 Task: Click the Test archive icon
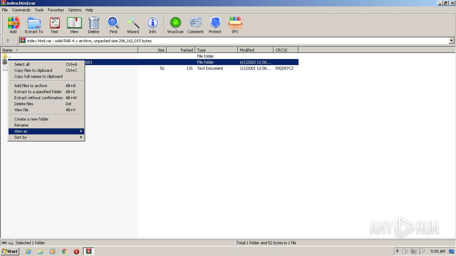[x=55, y=25]
